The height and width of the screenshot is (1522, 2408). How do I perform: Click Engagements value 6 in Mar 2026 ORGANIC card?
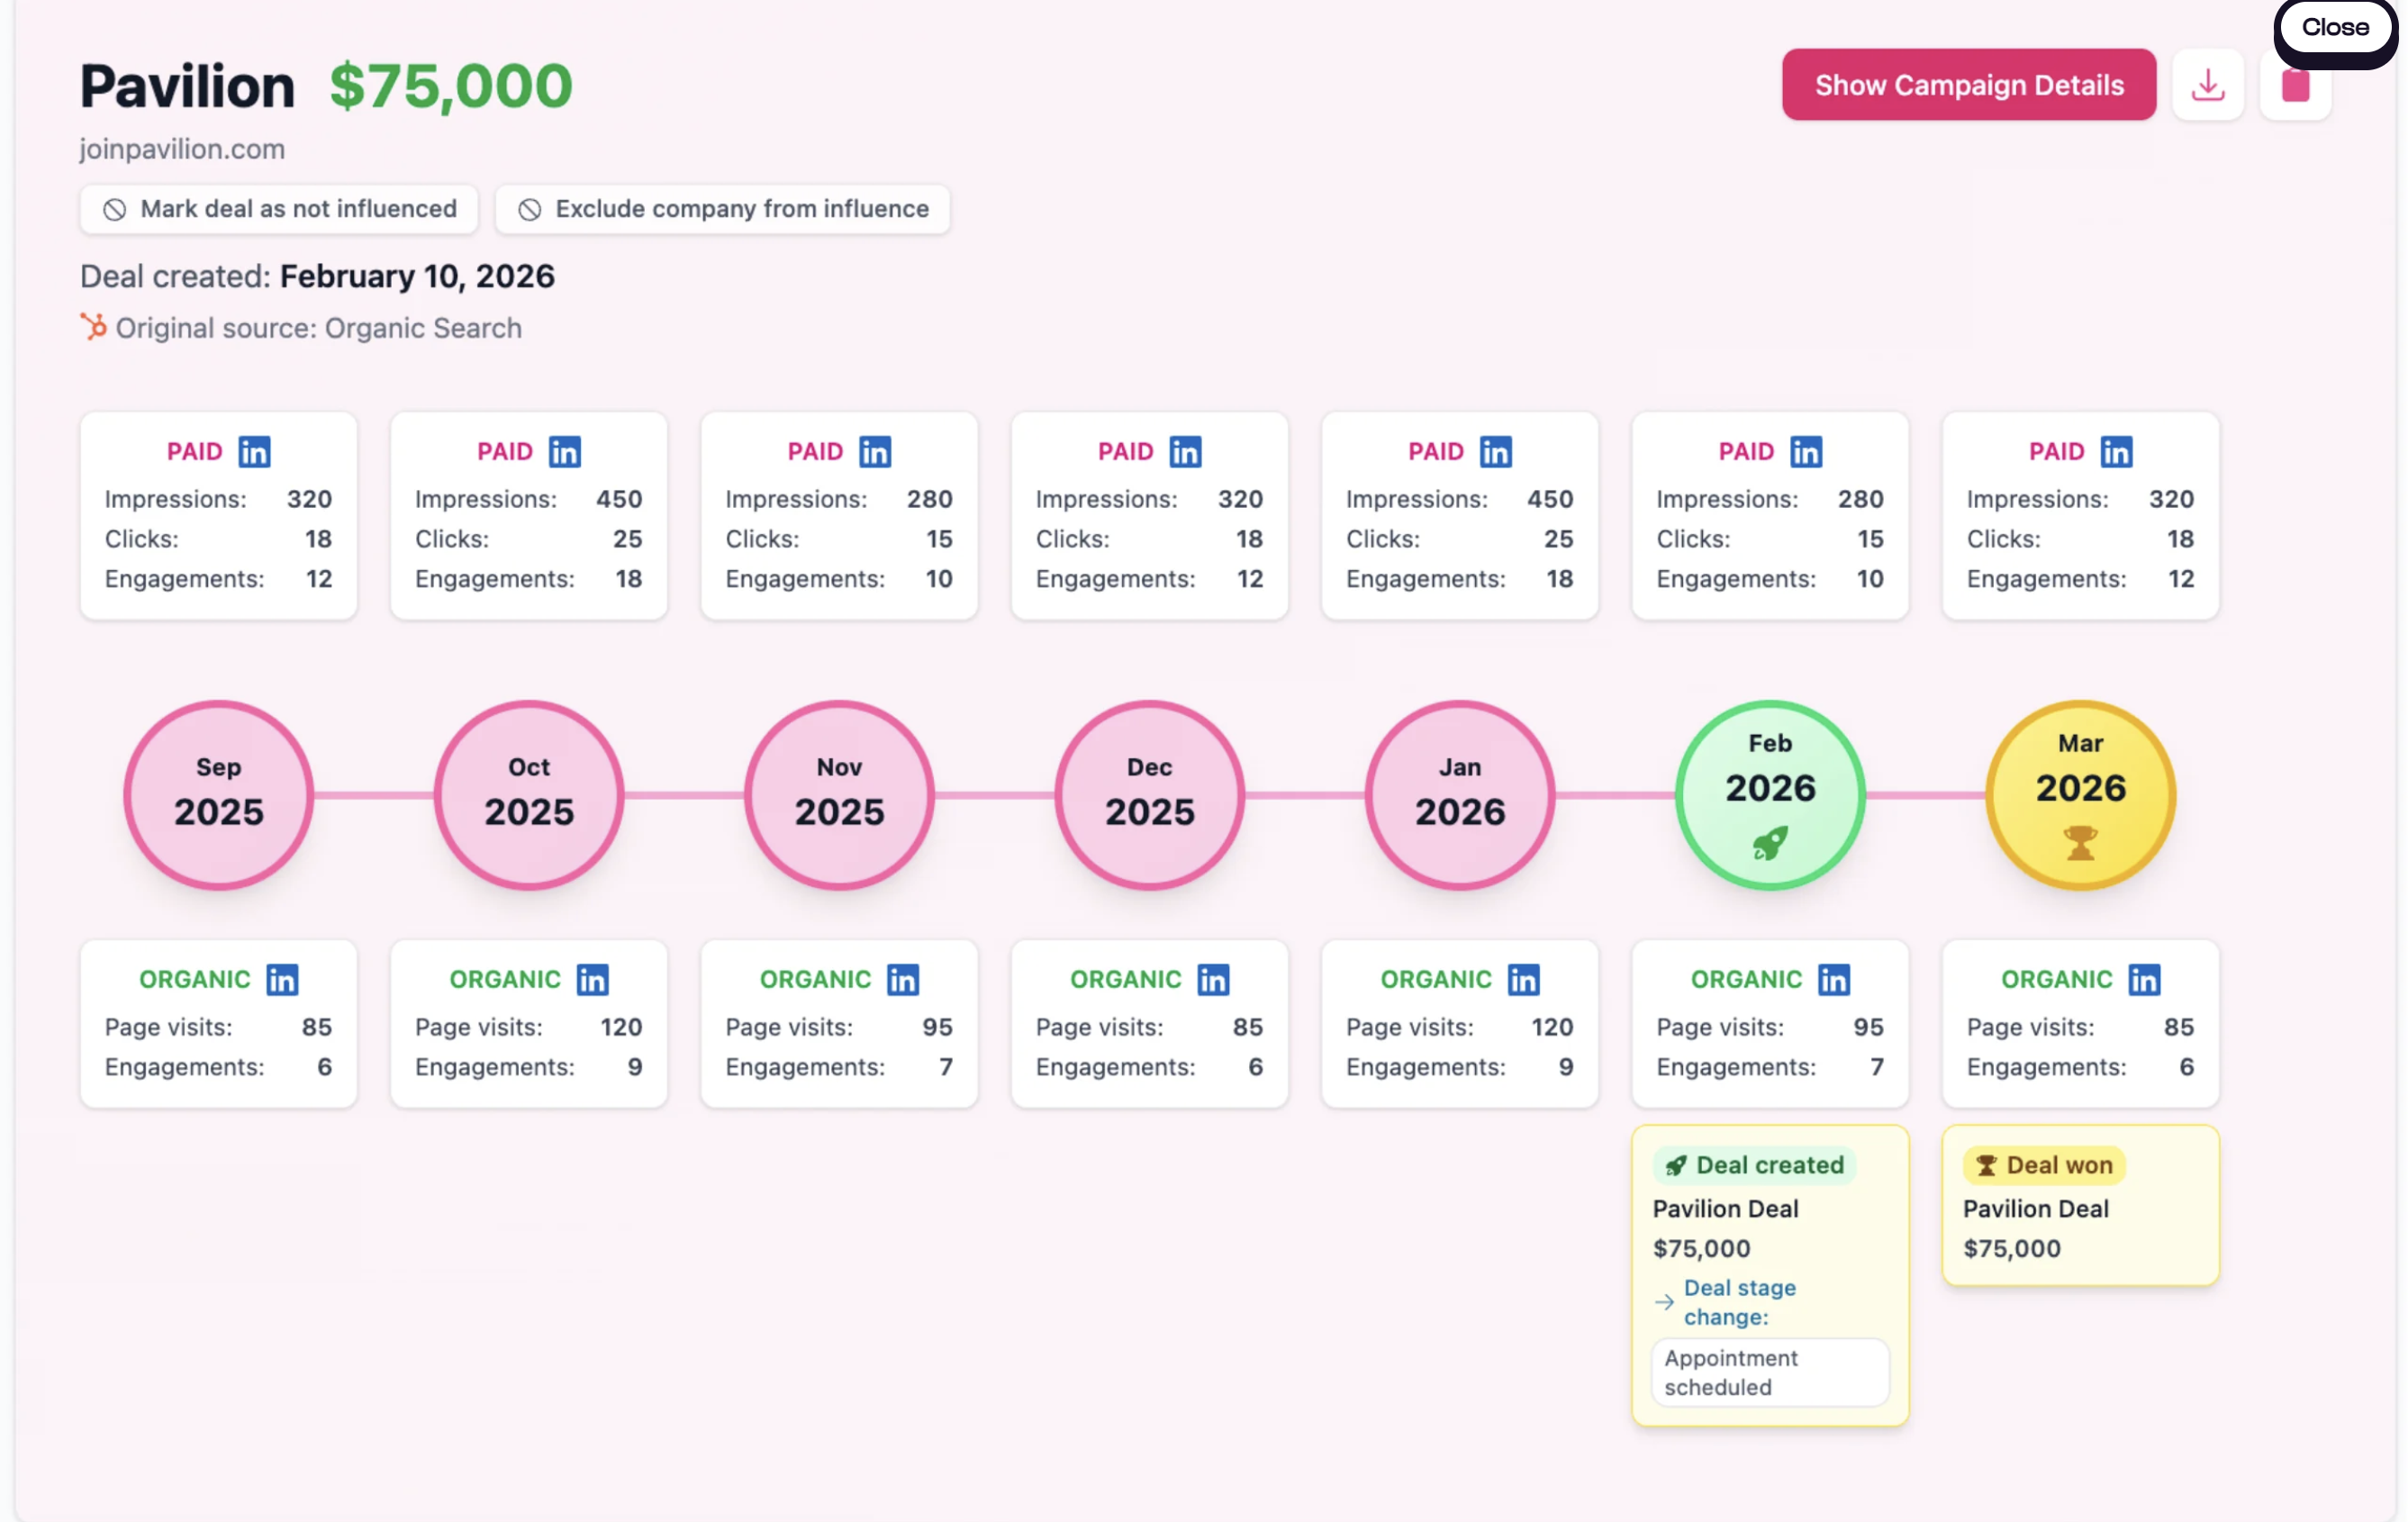tap(2187, 1067)
